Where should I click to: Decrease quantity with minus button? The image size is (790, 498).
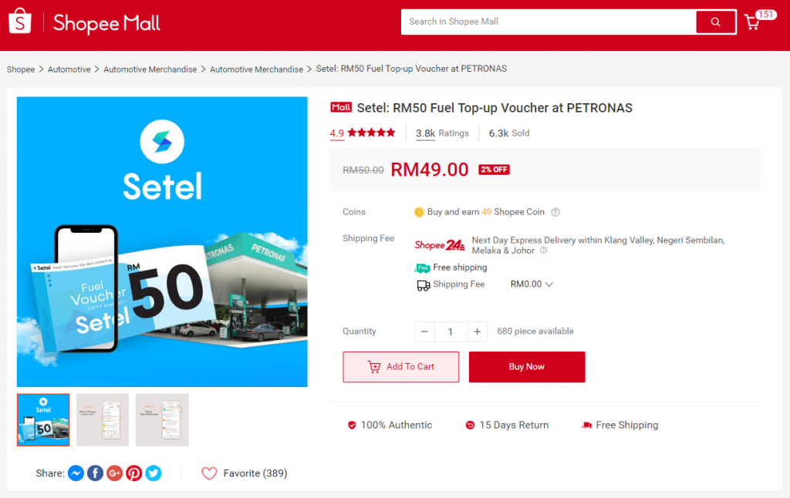[424, 331]
